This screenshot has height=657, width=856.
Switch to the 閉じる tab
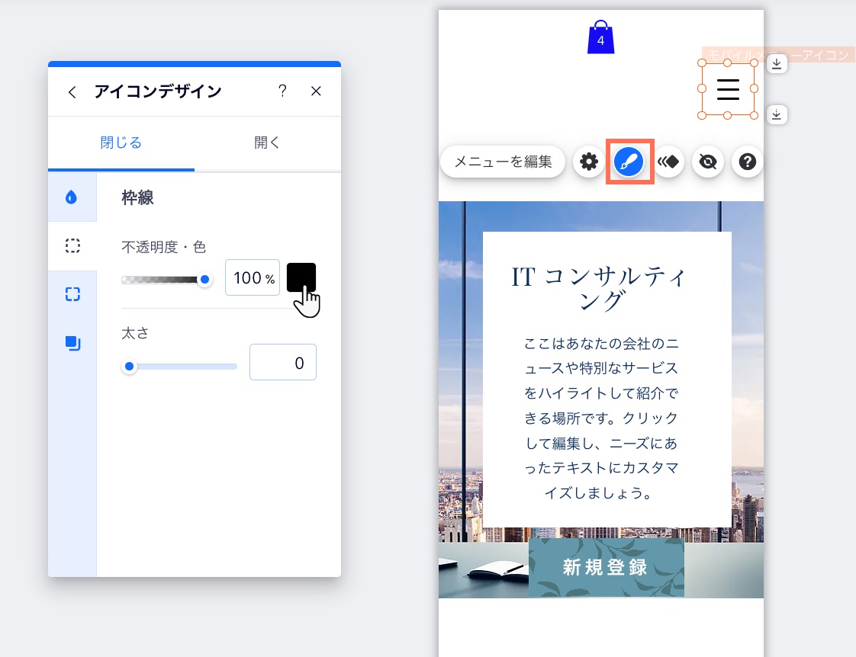(x=121, y=143)
